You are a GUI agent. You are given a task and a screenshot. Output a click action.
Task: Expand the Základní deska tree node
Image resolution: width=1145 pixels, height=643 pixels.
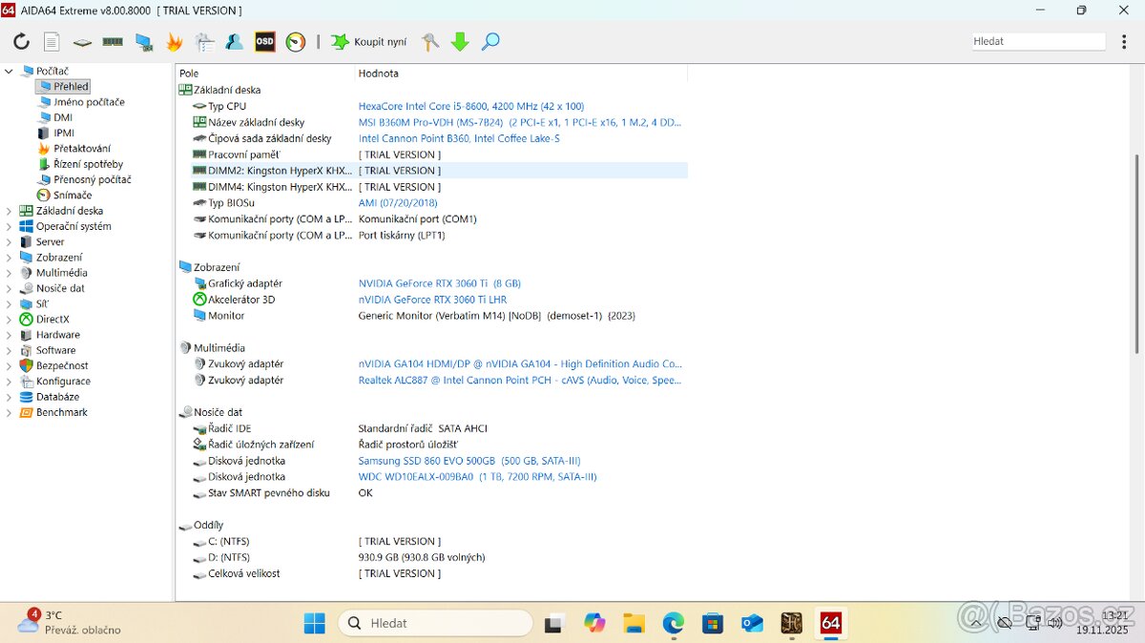[x=10, y=211]
